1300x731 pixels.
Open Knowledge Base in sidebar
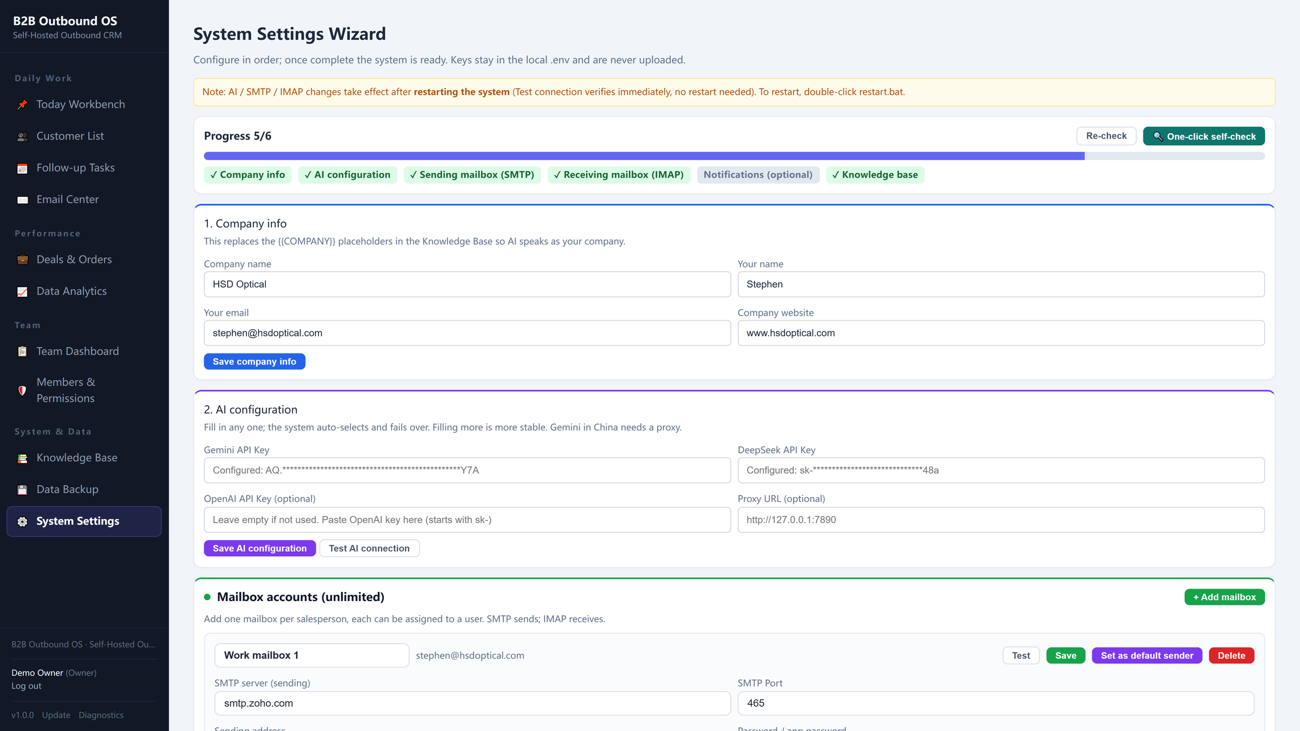(x=84, y=458)
